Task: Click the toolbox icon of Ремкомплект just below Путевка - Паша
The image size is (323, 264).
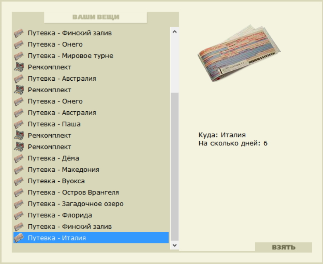Action: pos(19,136)
